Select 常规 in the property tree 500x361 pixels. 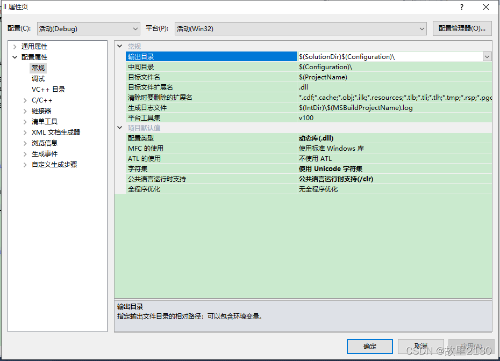tap(38, 68)
